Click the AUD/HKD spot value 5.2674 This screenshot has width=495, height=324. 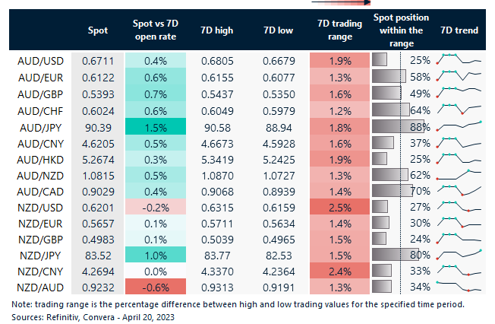click(x=97, y=157)
